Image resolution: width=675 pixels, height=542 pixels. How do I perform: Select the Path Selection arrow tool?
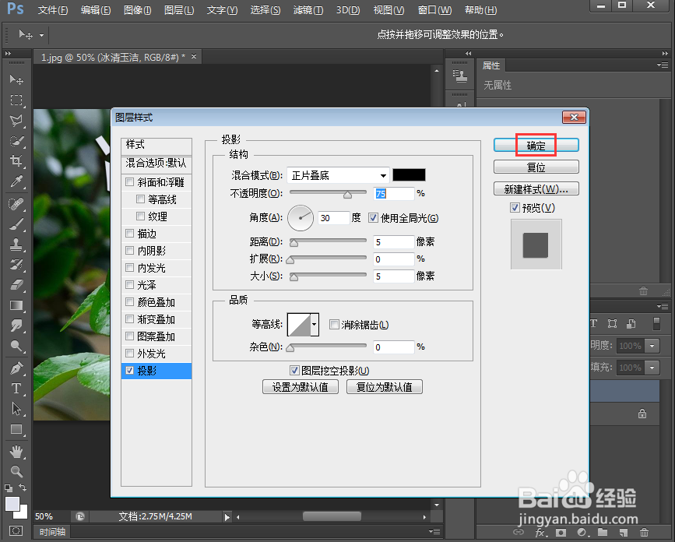click(16, 409)
